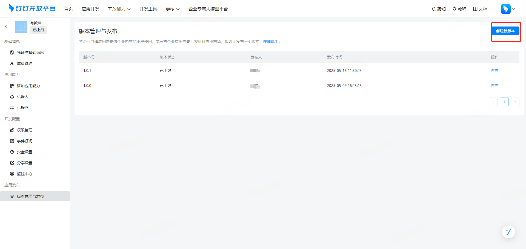Open the mini program (小程序) sidebar item
Viewport: 526px width, 249px height.
click(x=23, y=108)
